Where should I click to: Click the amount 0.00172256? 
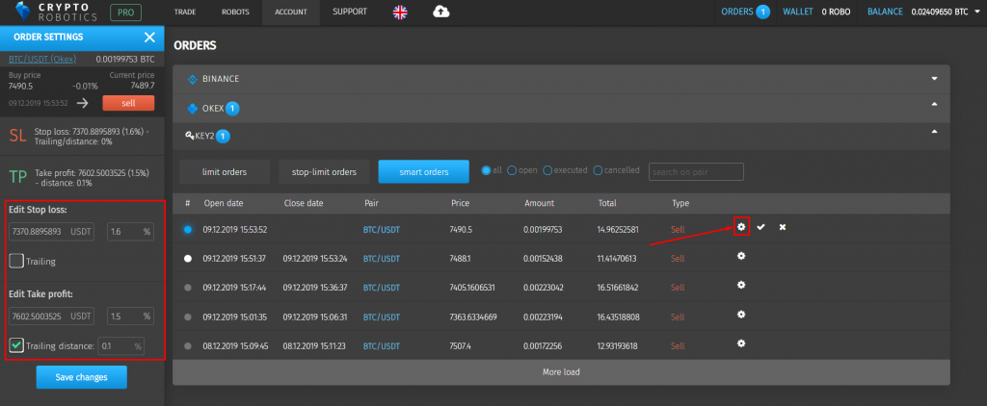tap(543, 345)
